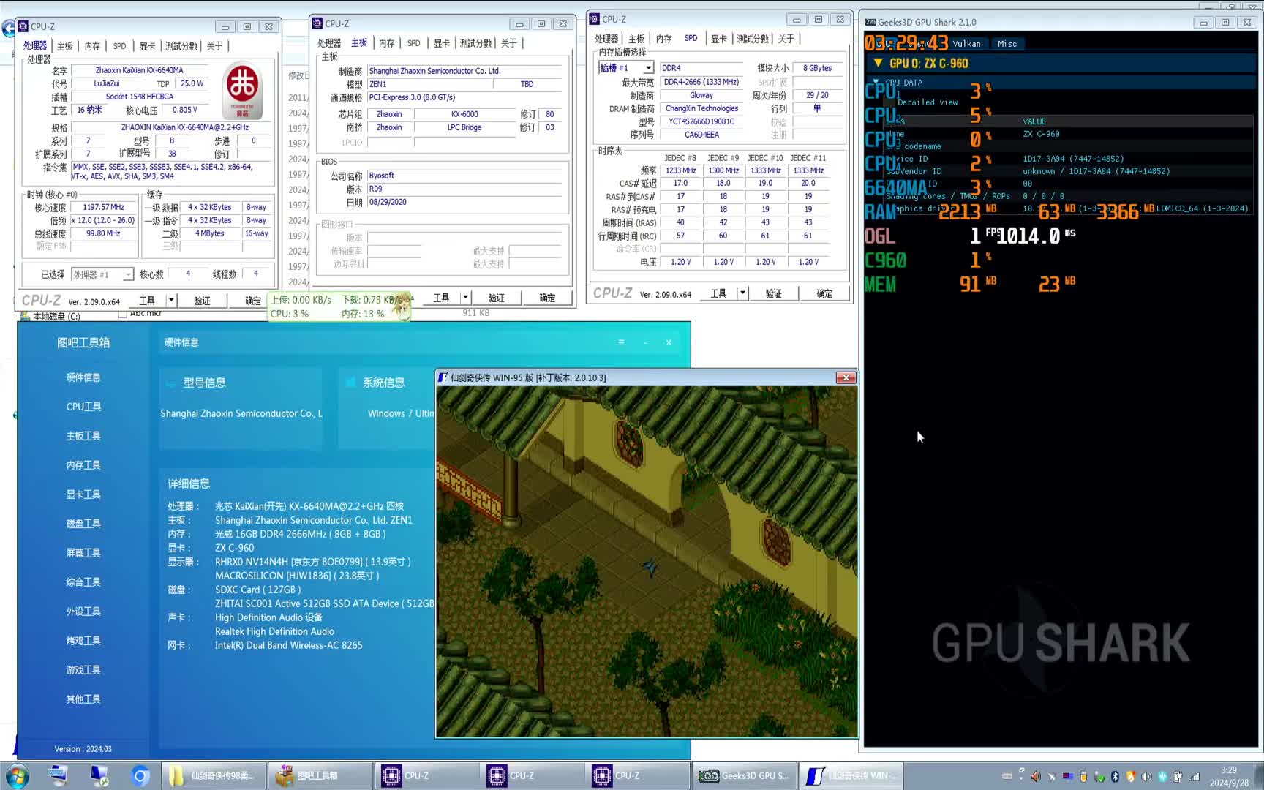
Task: Switch to the Vulkan tab in GPU Shark
Action: point(966,44)
